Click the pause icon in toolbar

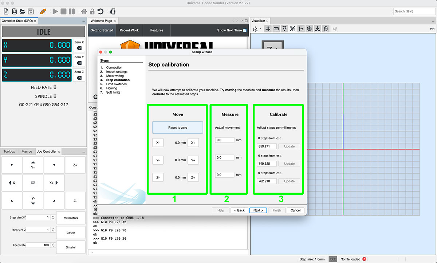pyautogui.click(x=72, y=11)
